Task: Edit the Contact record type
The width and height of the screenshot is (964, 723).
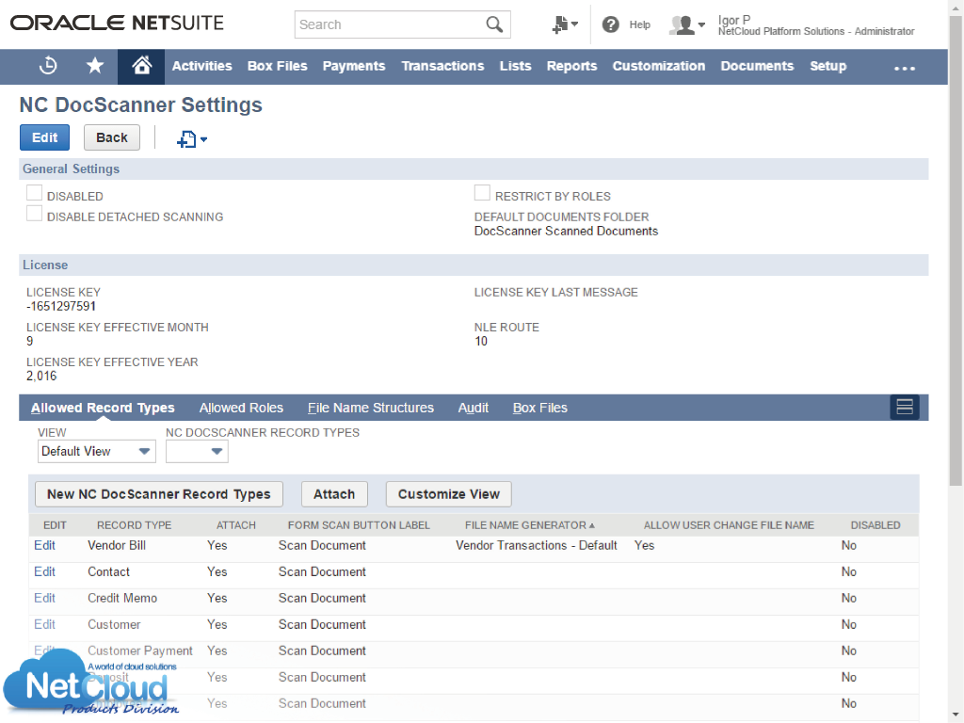Action: (44, 571)
